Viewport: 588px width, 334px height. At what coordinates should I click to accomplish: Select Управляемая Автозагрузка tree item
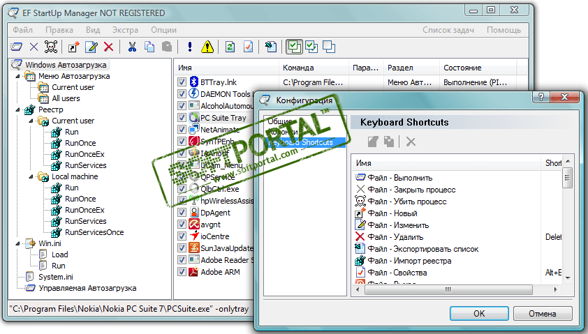(87, 288)
